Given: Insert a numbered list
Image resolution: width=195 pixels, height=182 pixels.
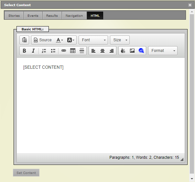Looking at the screenshot, I should [44, 51].
